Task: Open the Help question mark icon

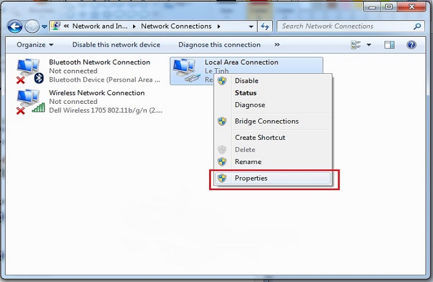Action: pos(412,45)
